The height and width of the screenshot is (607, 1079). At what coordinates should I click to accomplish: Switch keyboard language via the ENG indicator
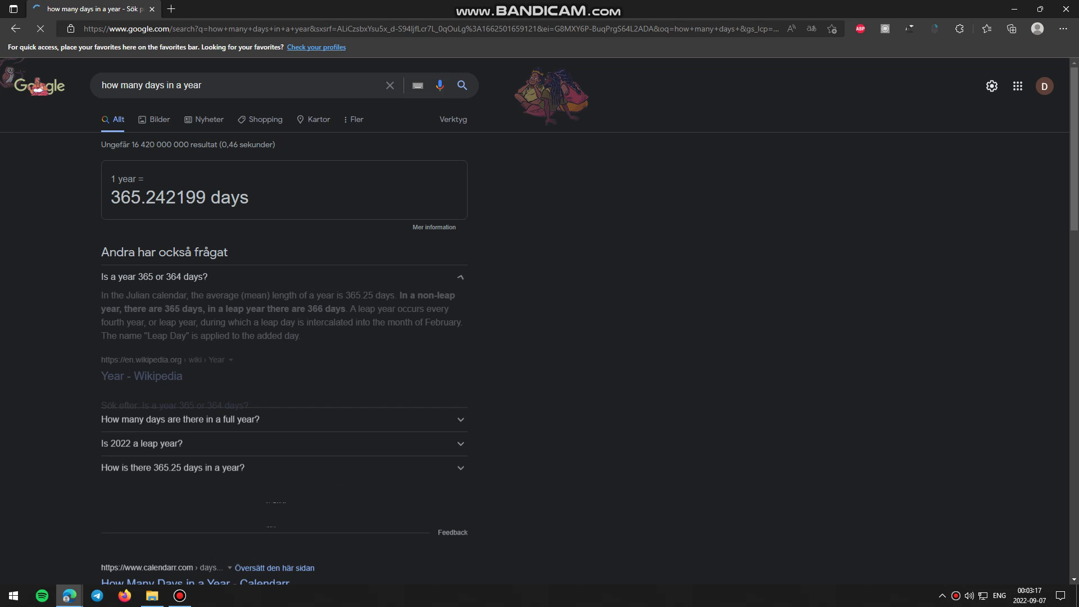point(999,595)
